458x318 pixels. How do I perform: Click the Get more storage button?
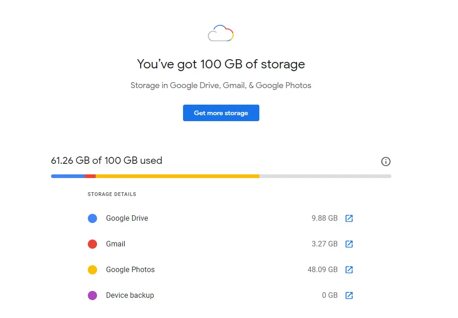point(221,113)
